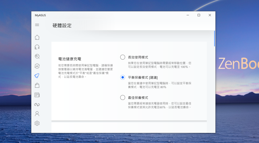Select the rocket hardware settings icon
This screenshot has height=143, width=259.
pyautogui.click(x=37, y=76)
